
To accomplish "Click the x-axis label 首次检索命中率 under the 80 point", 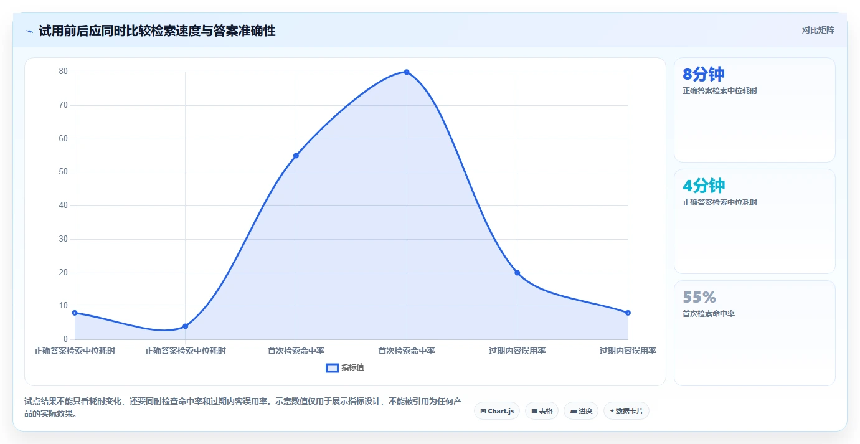I will [x=407, y=351].
